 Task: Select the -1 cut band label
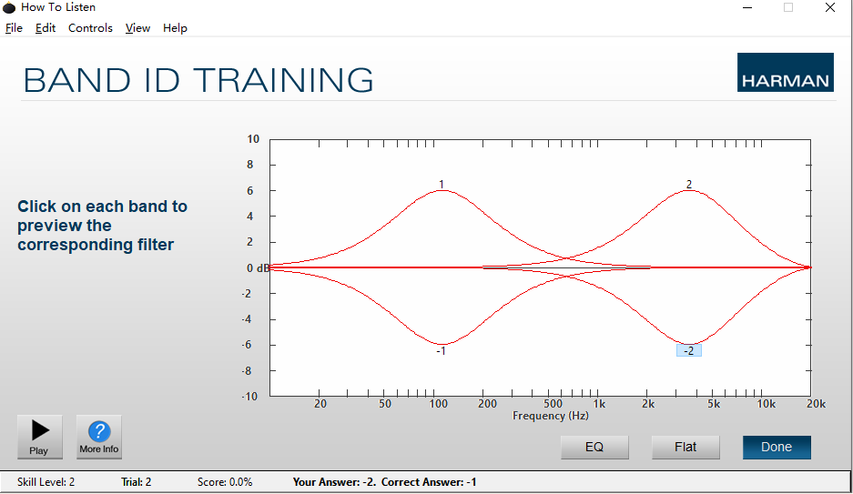442,351
